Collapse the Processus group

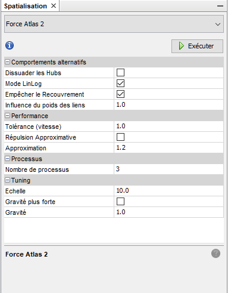pyautogui.click(x=7, y=159)
